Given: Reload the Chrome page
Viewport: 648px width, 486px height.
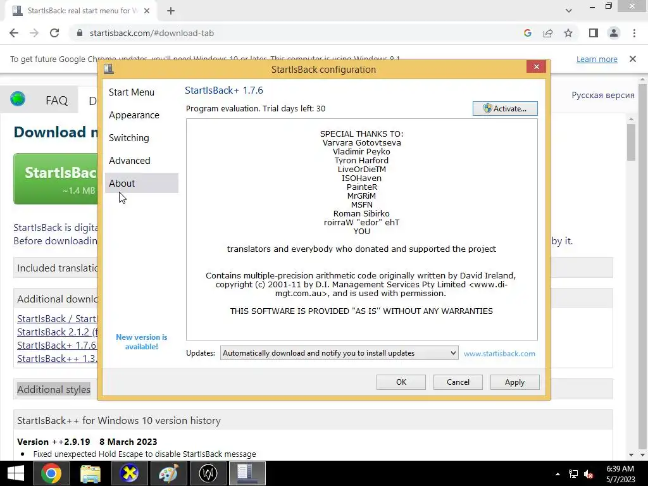Looking at the screenshot, I should point(54,33).
